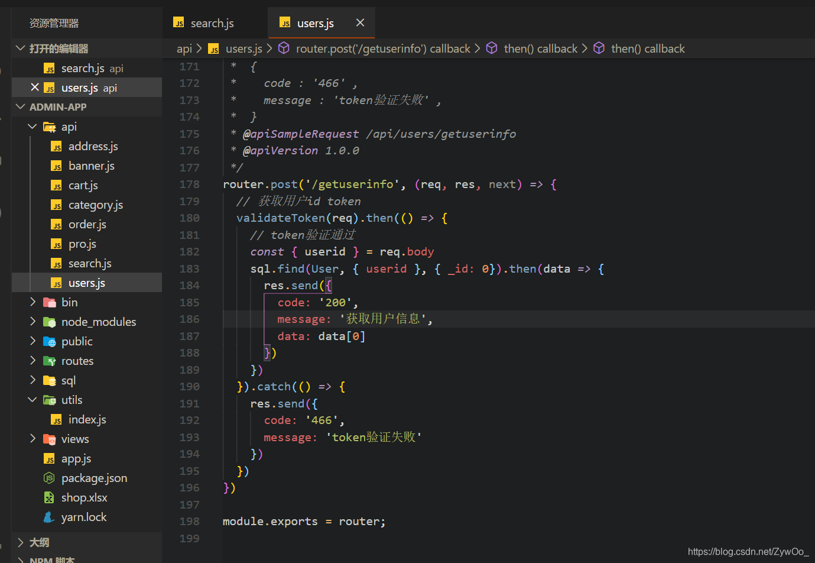815x563 pixels.
Task: Expand the sql folder chevron
Action: click(33, 380)
